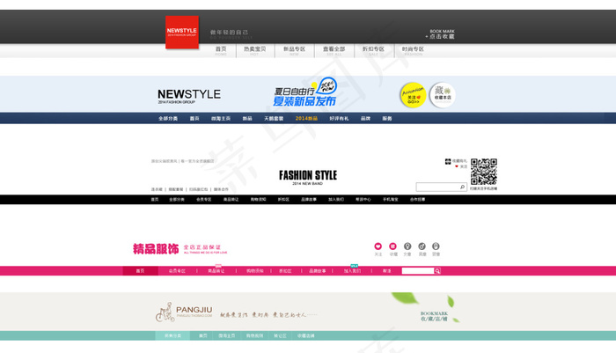
Task: Click the magnifier in the pink search bar
Action: [437, 271]
